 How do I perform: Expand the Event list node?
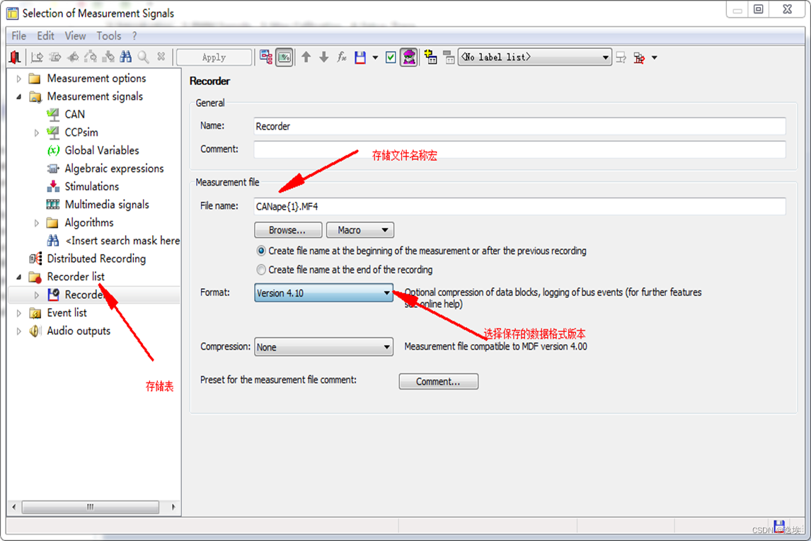click(x=18, y=313)
